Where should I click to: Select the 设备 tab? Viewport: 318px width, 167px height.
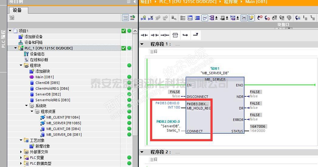point(17,10)
